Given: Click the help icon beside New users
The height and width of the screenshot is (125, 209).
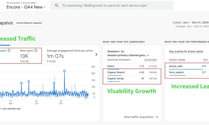Looking at the screenshot, I should click(x=36, y=51).
